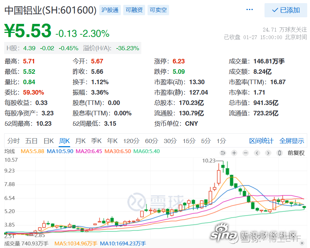Click the 溢价(H/A) value -35.23%
Screen dimensions: 310x248
[127, 48]
